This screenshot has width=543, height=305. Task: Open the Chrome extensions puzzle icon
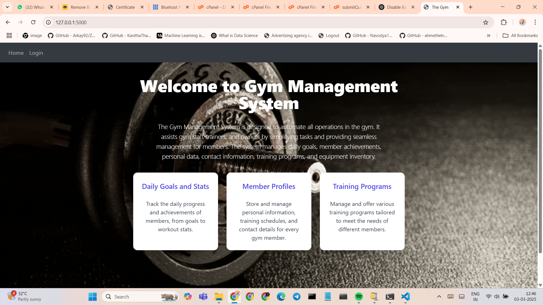(504, 22)
